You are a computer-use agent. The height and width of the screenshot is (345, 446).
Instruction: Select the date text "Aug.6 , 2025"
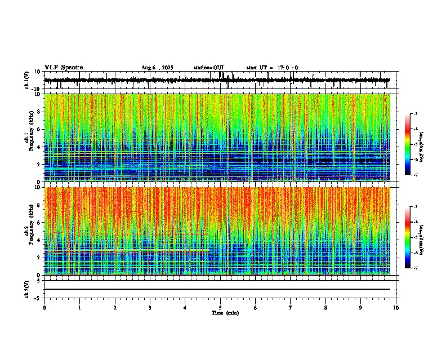click(x=157, y=68)
